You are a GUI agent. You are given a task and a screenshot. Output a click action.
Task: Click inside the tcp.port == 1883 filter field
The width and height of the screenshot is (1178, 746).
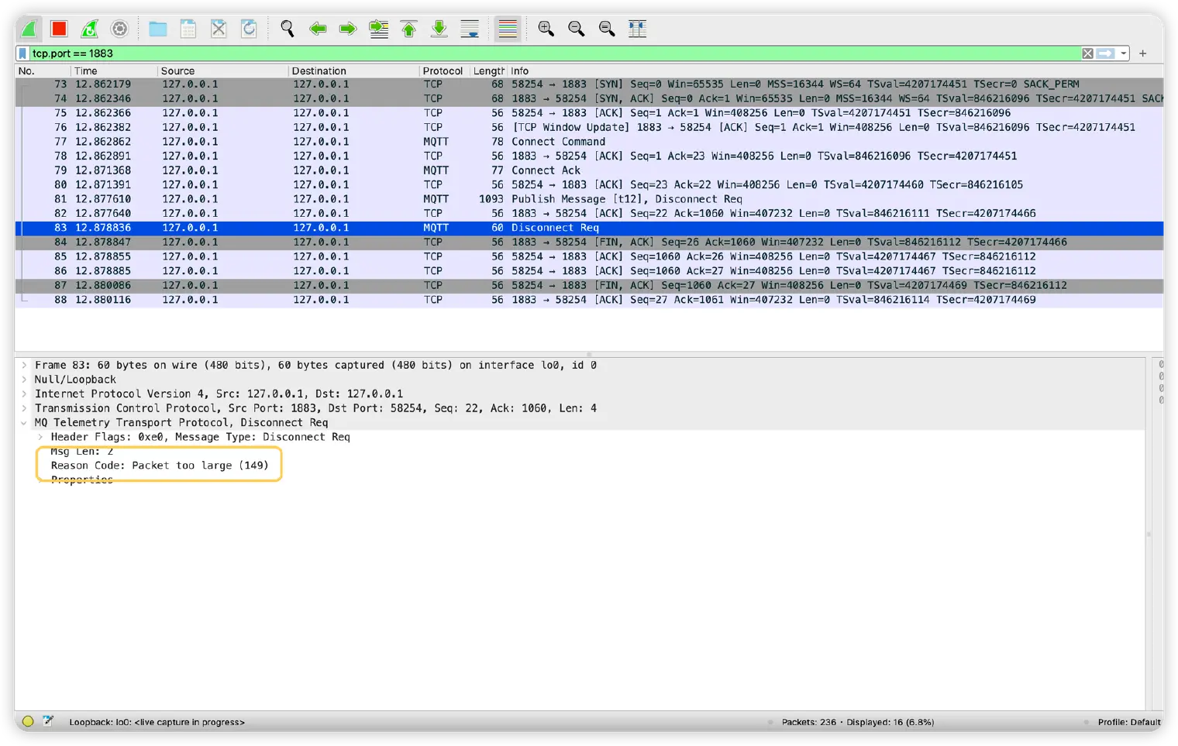(x=554, y=53)
